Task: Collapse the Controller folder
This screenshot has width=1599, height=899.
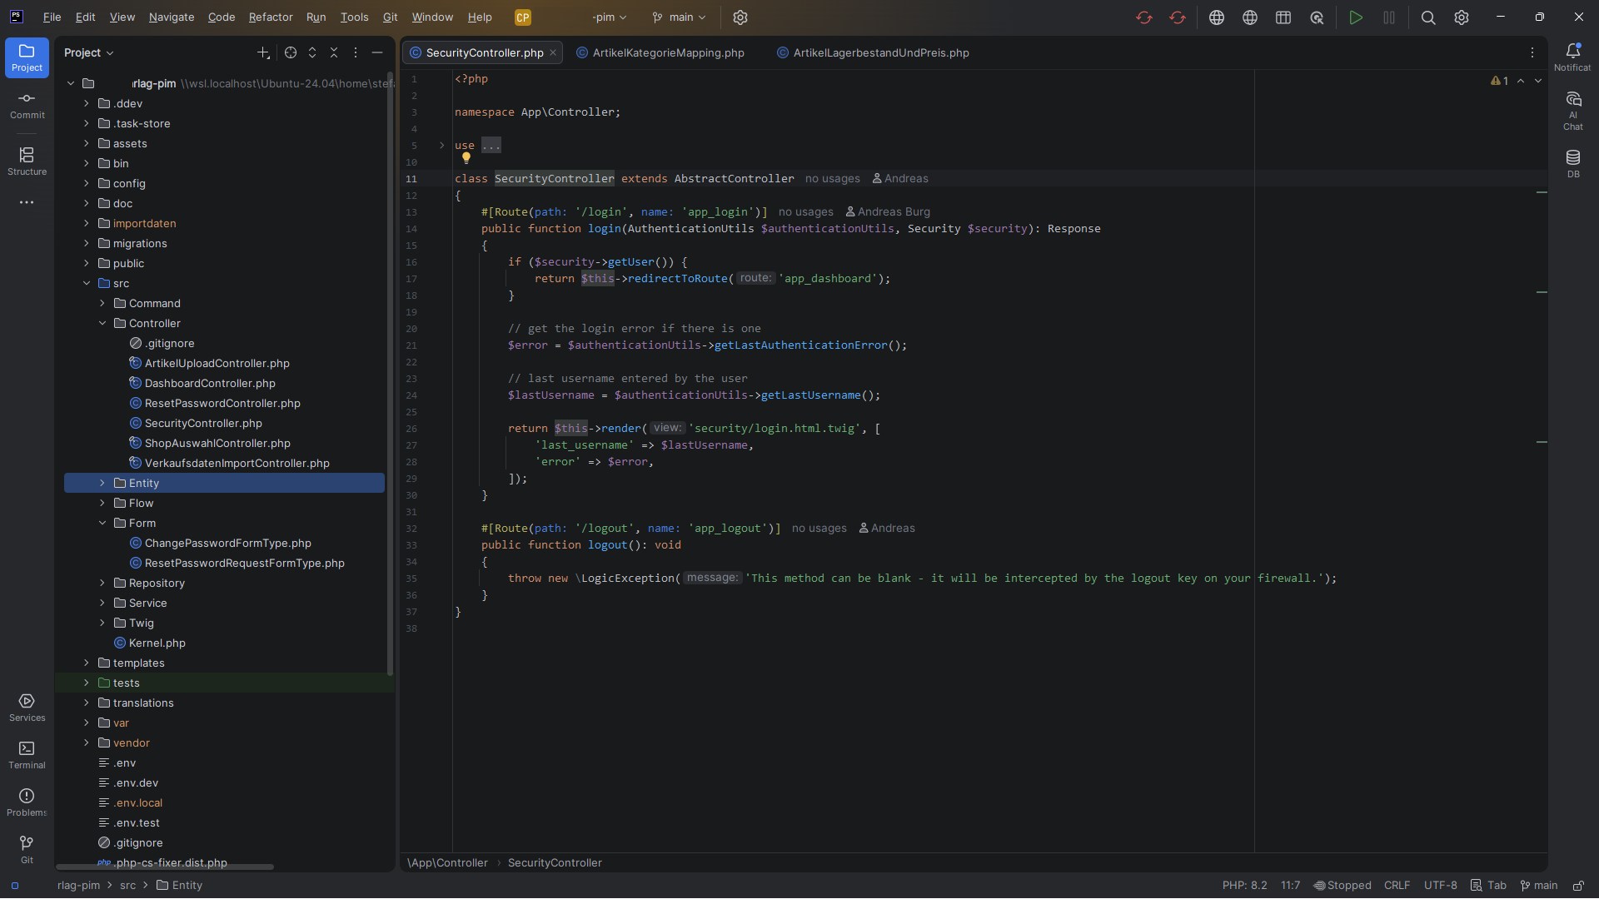Action: coord(102,323)
